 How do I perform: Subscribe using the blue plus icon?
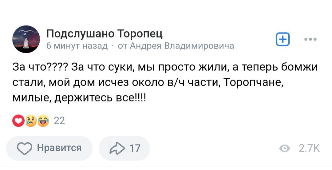click(x=283, y=40)
